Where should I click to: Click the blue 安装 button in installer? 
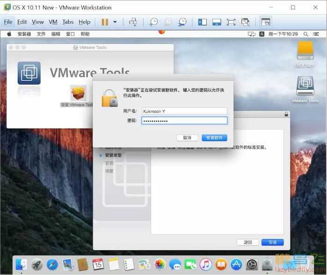click(x=273, y=242)
